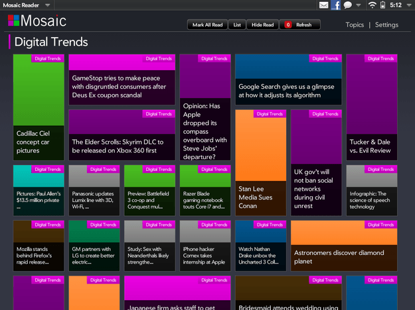Open the GM partners with LG tile
This screenshot has height=310, width=415.
94,246
